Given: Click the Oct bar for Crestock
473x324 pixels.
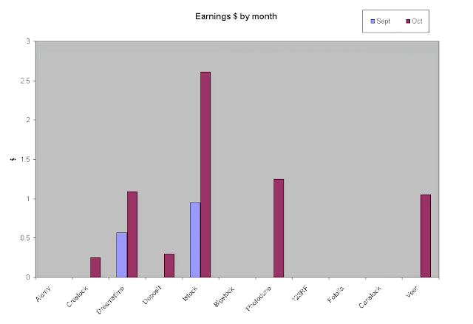Looking at the screenshot, I should coord(95,267).
